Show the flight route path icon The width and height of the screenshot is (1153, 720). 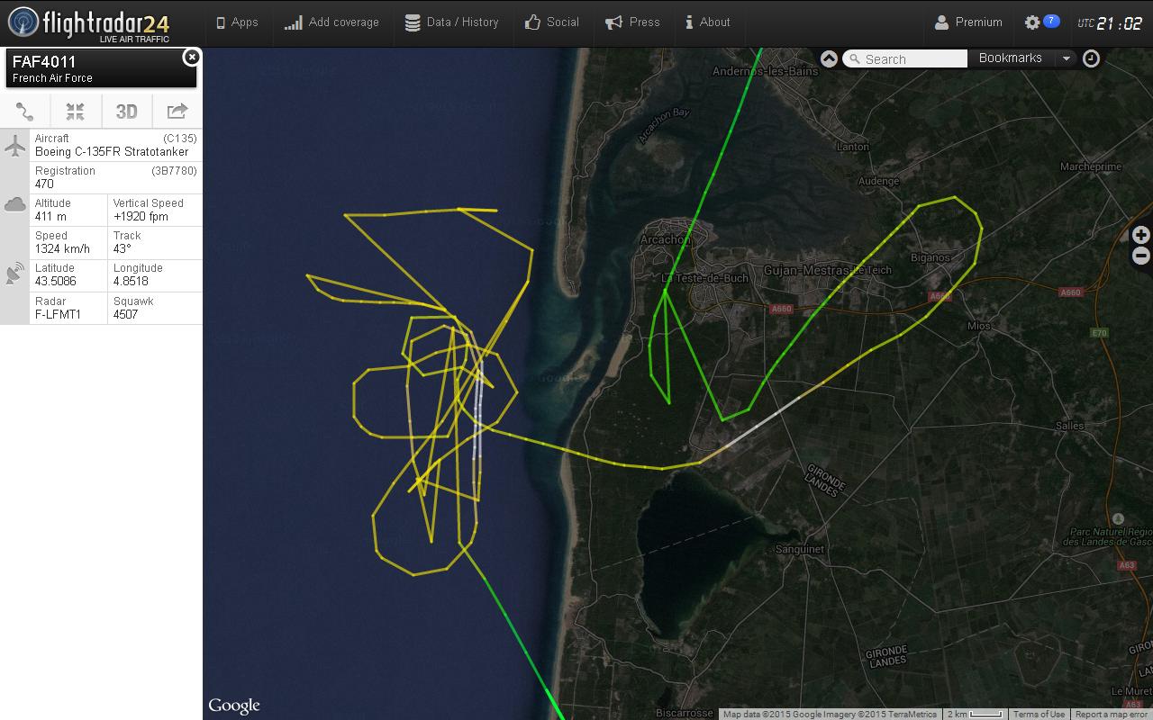click(25, 112)
